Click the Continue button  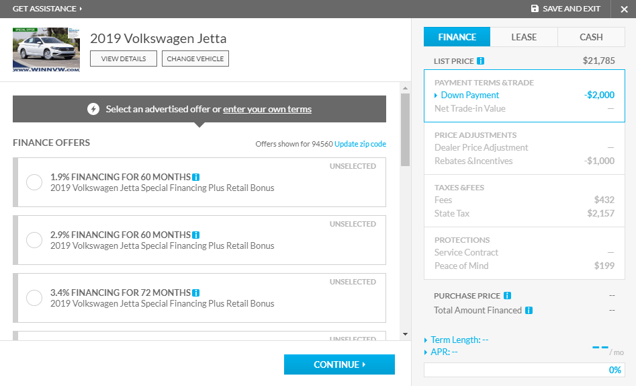pyautogui.click(x=340, y=364)
